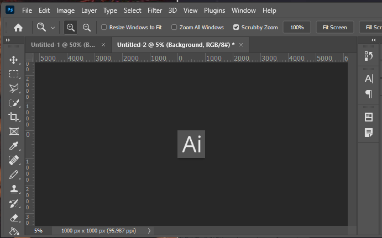Select the Polygonal Lasso tool
This screenshot has width=382, height=238.
(x=14, y=88)
